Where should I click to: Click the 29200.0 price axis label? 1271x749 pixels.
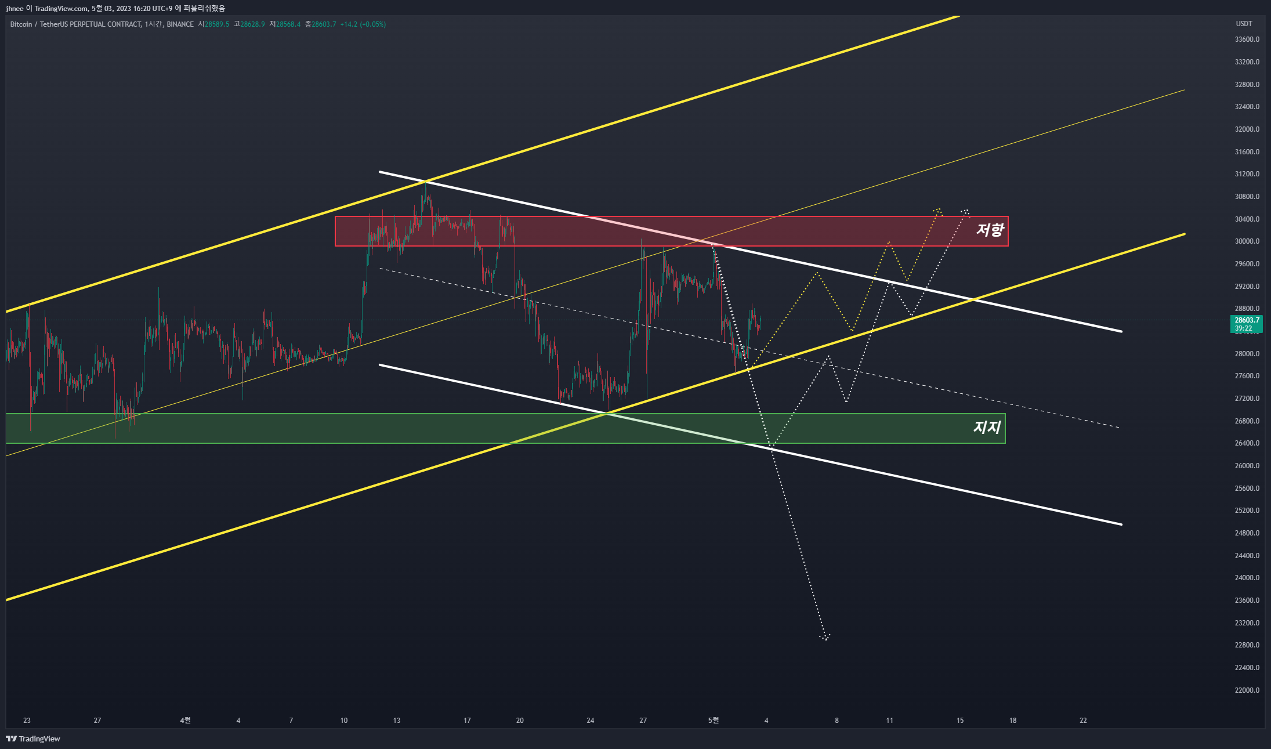(x=1247, y=286)
